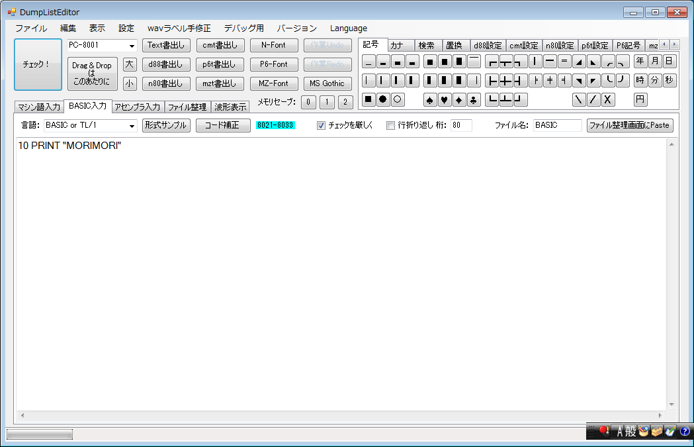Switch to the 波形表示 tab

click(230, 107)
